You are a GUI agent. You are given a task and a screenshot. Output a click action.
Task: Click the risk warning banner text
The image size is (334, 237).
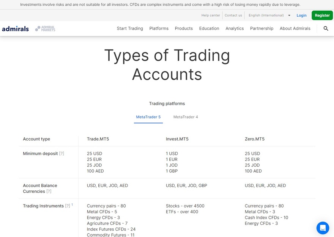160,5
